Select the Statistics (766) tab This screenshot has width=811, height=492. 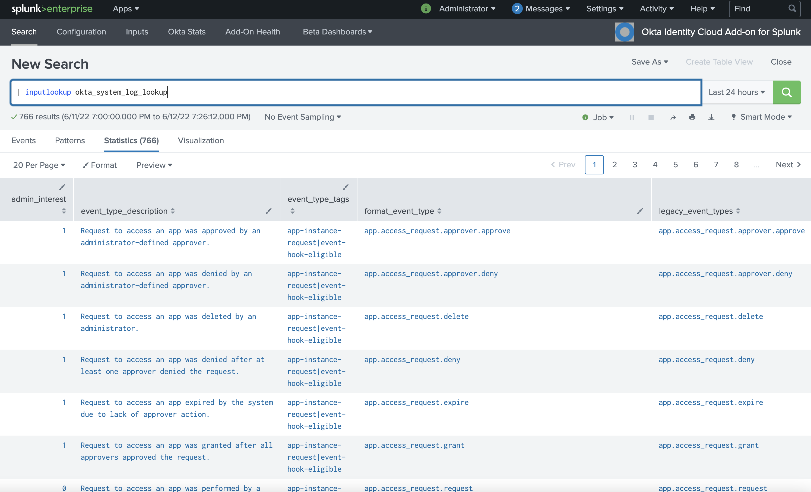131,140
